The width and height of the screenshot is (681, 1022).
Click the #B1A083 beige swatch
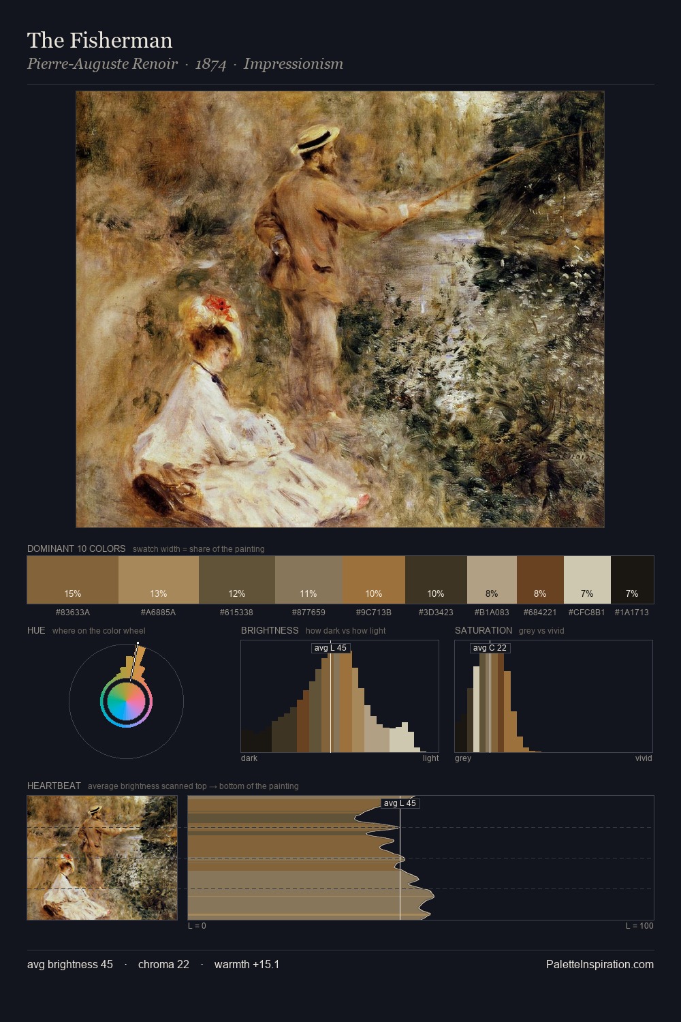click(x=492, y=580)
